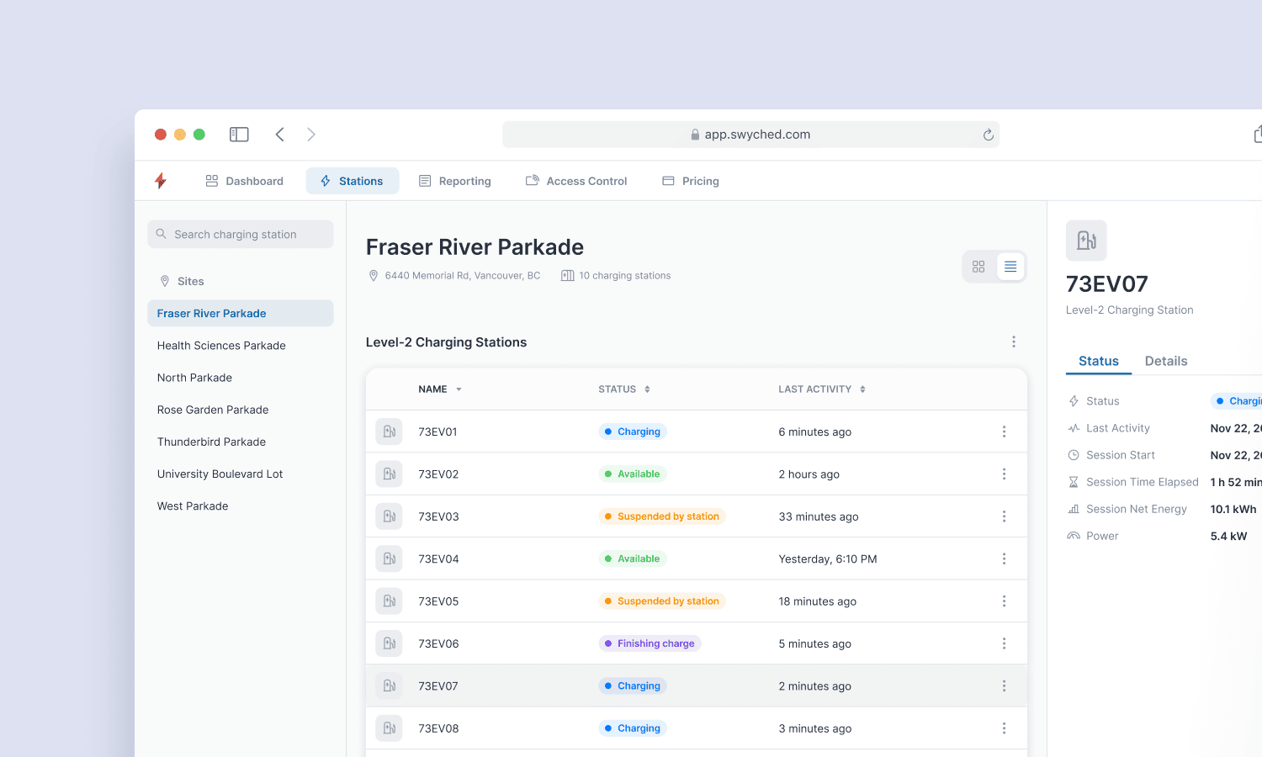Click the 73EV04 station name

pos(438,559)
